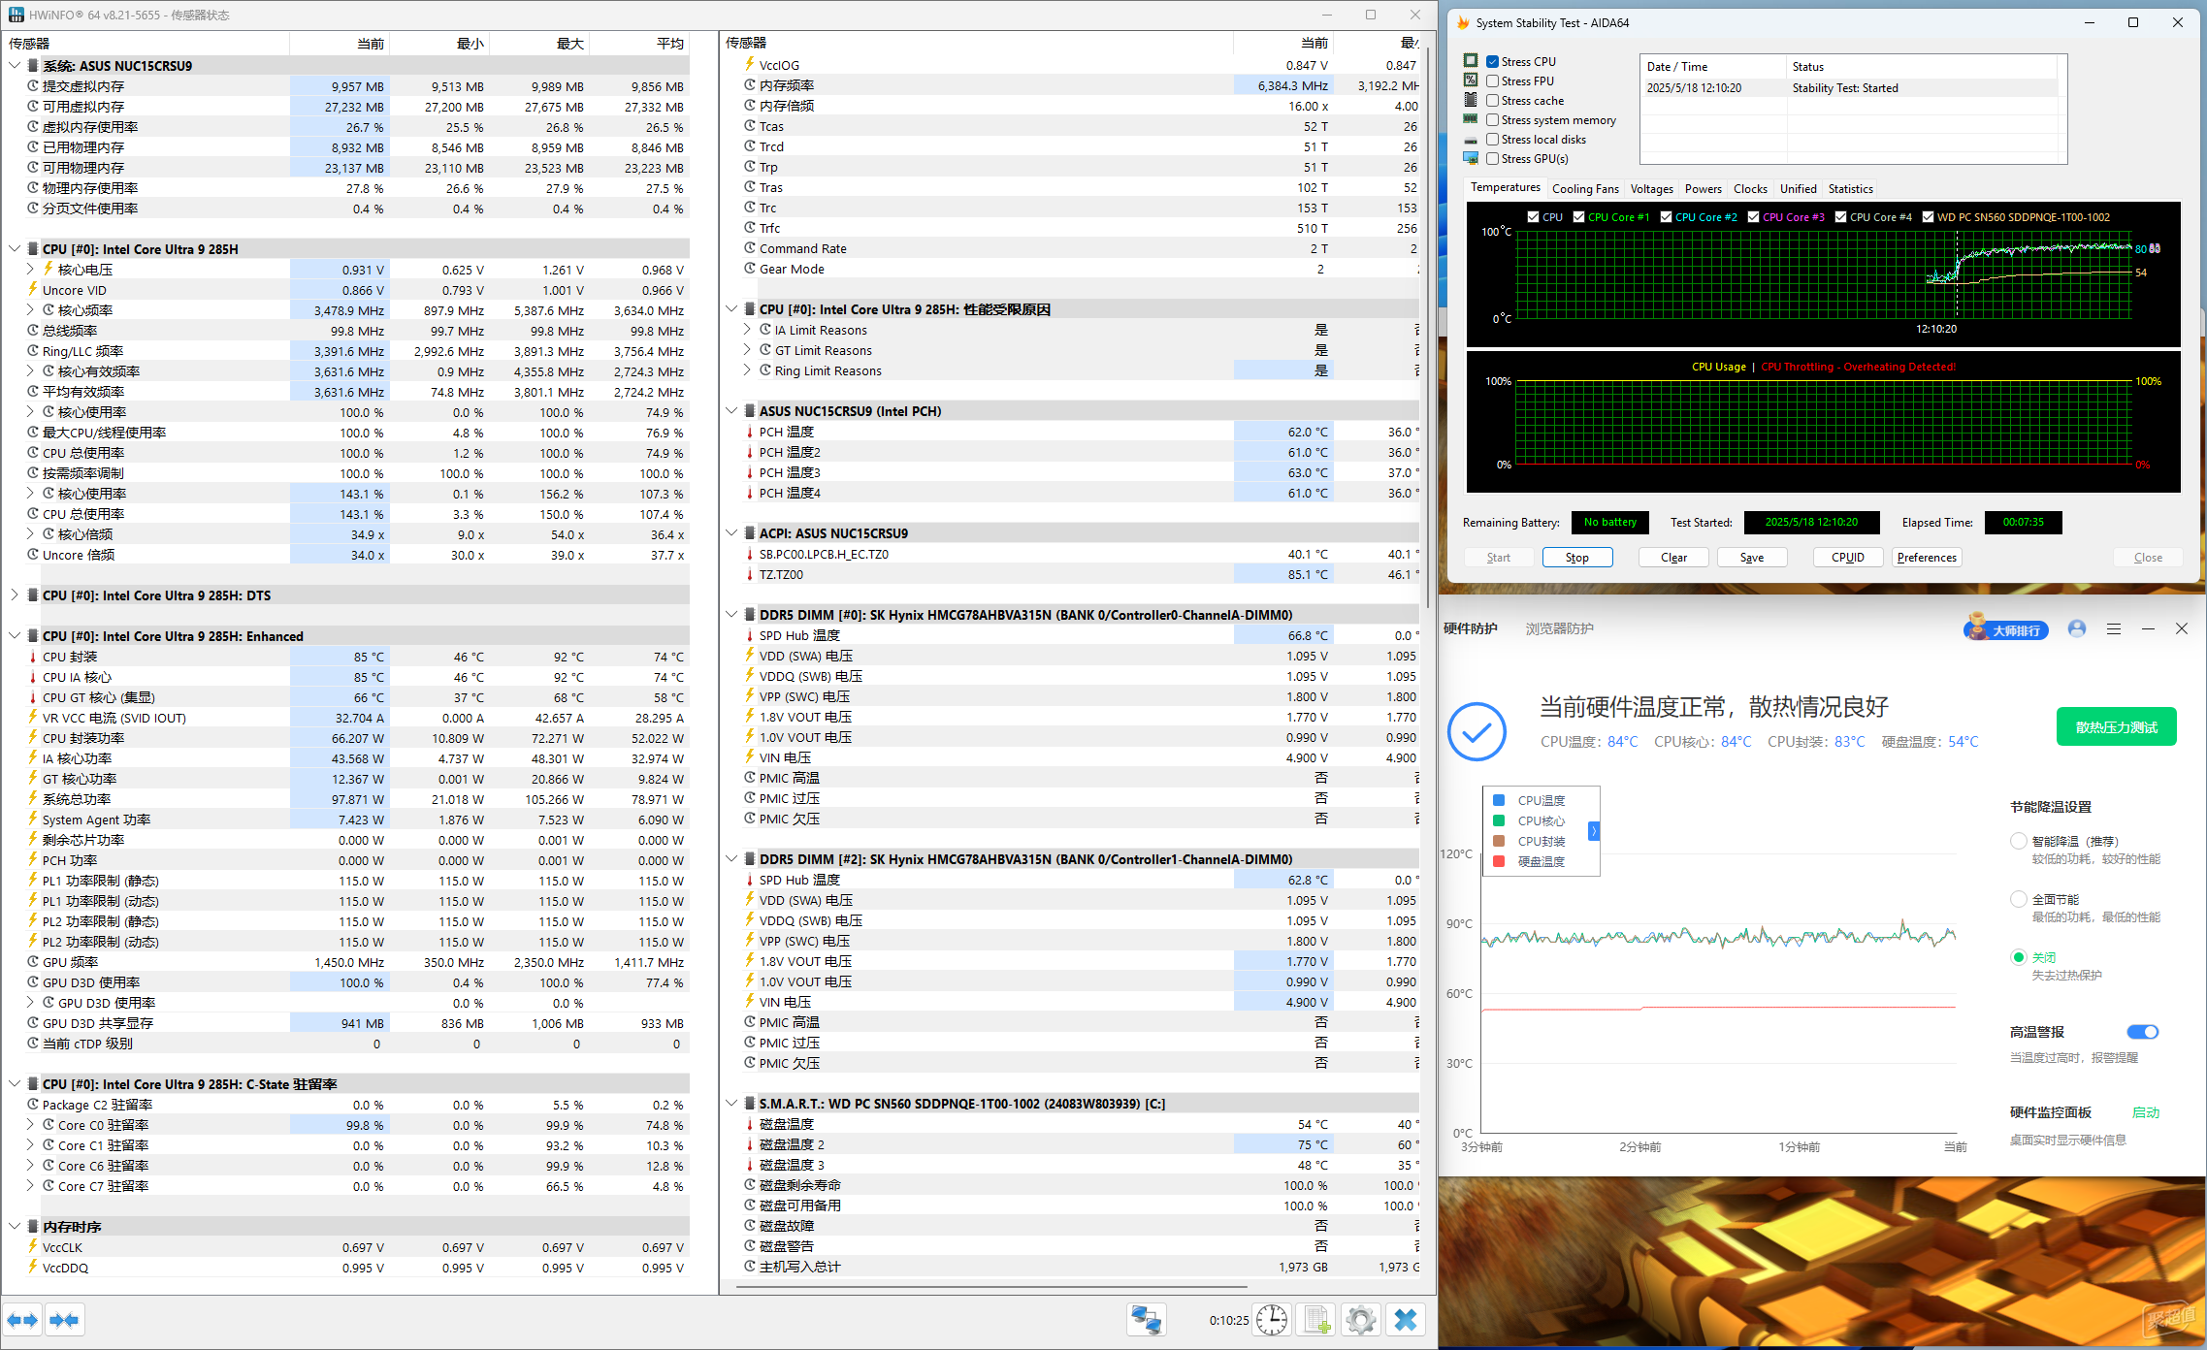
Task: Expand the 核心频率 row
Action: [30, 309]
